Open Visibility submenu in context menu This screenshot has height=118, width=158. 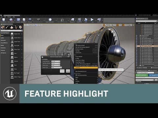(x=86, y=81)
